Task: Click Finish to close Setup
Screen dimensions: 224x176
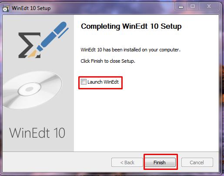Action: pos(160,162)
